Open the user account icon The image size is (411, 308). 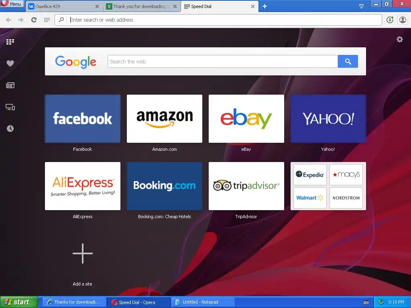(x=403, y=20)
